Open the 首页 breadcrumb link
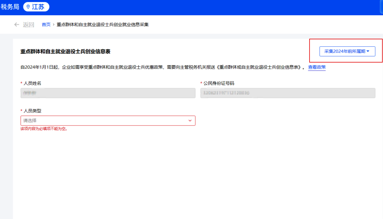The height and width of the screenshot is (219, 383). click(46, 25)
